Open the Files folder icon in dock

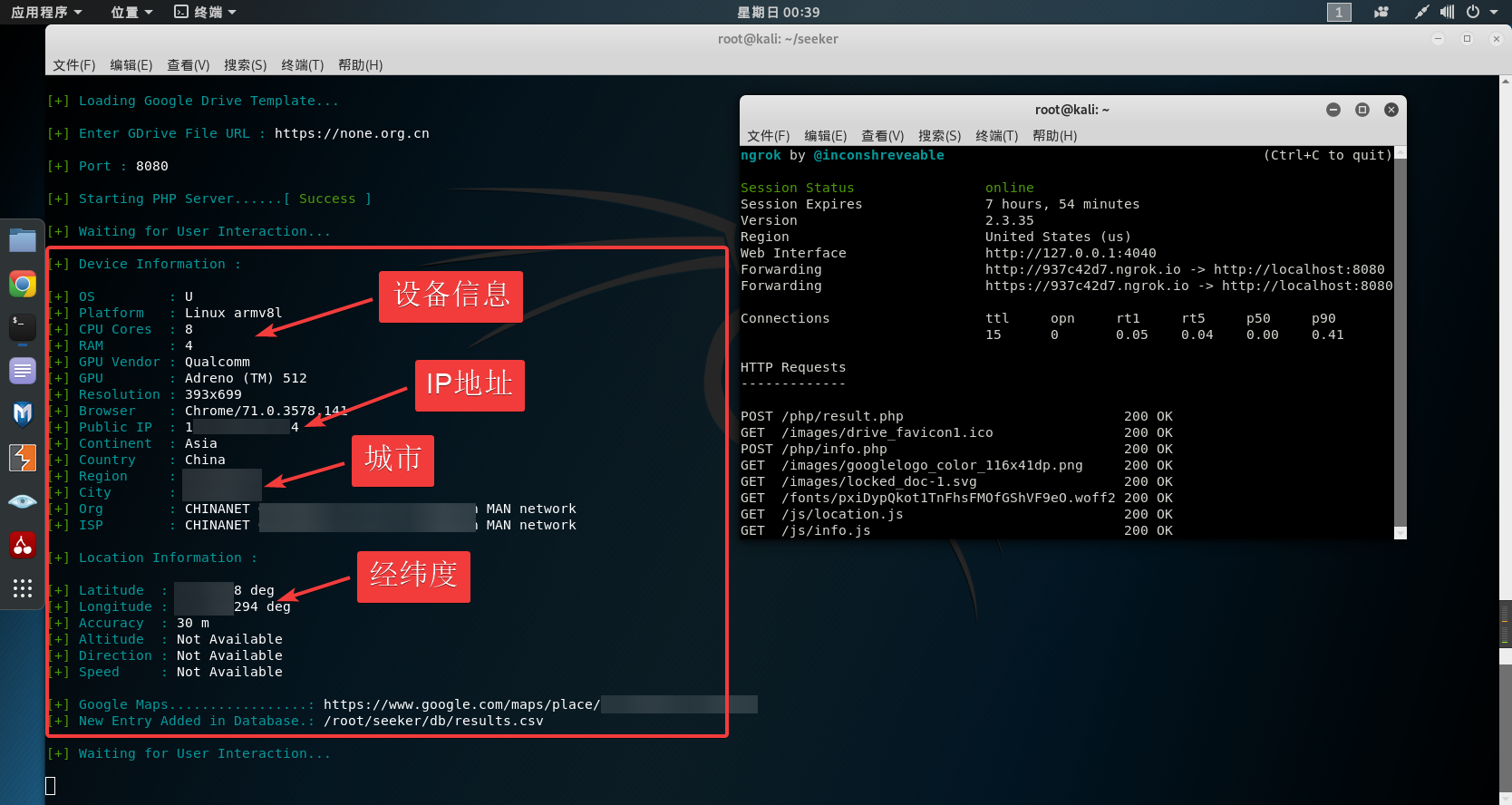click(x=23, y=240)
